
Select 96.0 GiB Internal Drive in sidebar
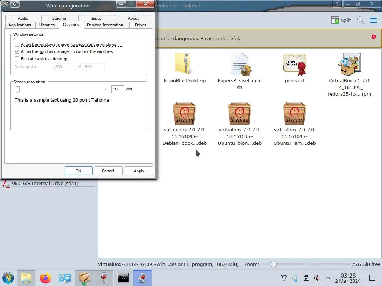point(48,184)
